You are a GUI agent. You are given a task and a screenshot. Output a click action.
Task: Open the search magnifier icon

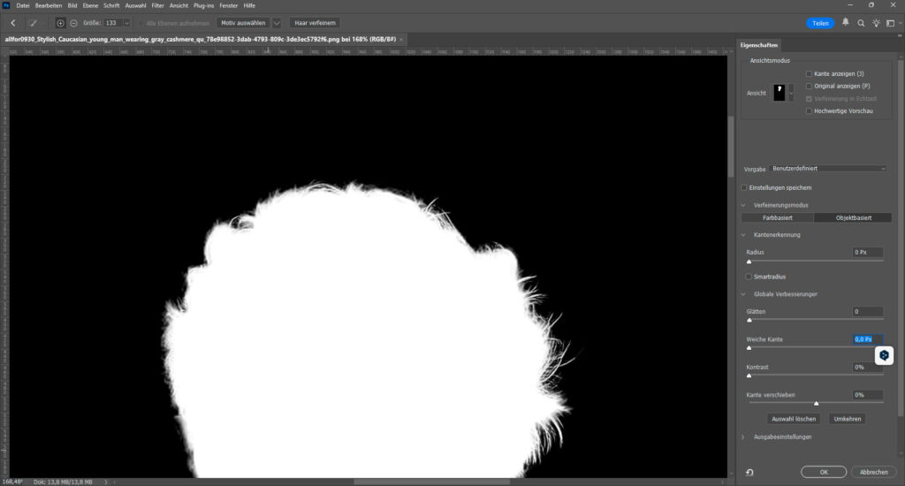(861, 23)
